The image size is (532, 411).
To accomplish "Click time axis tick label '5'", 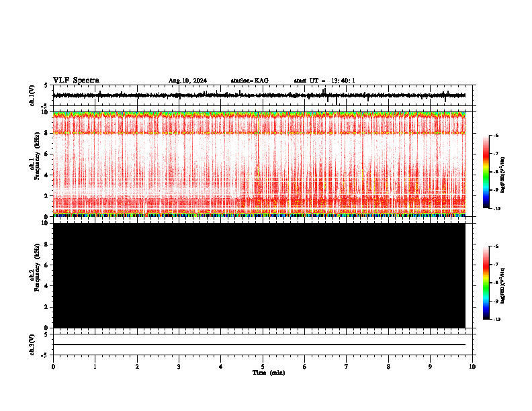I will tap(263, 367).
